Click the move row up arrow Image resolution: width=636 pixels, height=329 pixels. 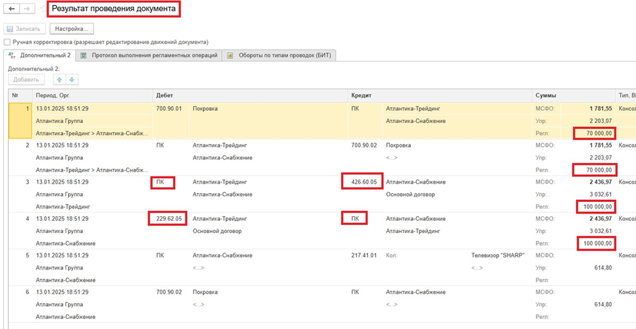tap(59, 80)
